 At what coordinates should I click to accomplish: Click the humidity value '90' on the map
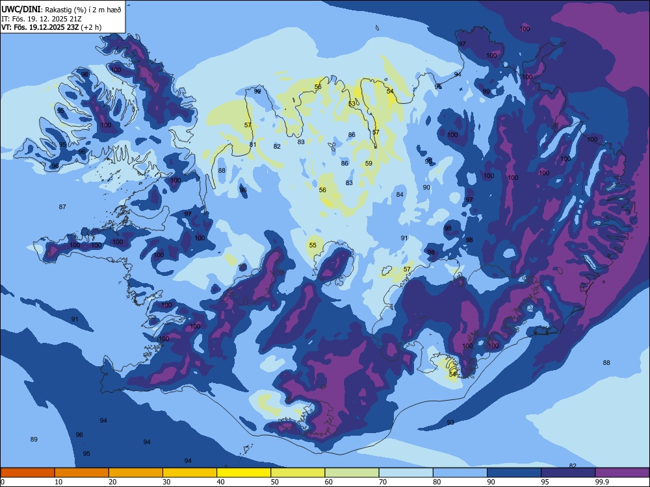tap(426, 187)
